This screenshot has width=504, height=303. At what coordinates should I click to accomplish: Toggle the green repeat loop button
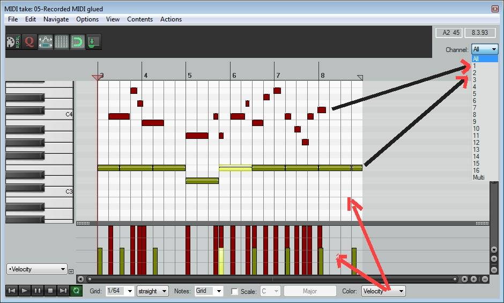(76, 291)
